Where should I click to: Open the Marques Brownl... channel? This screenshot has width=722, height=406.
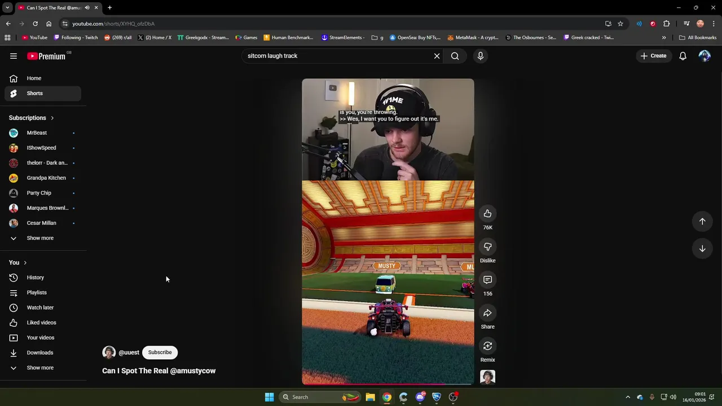coord(43,208)
